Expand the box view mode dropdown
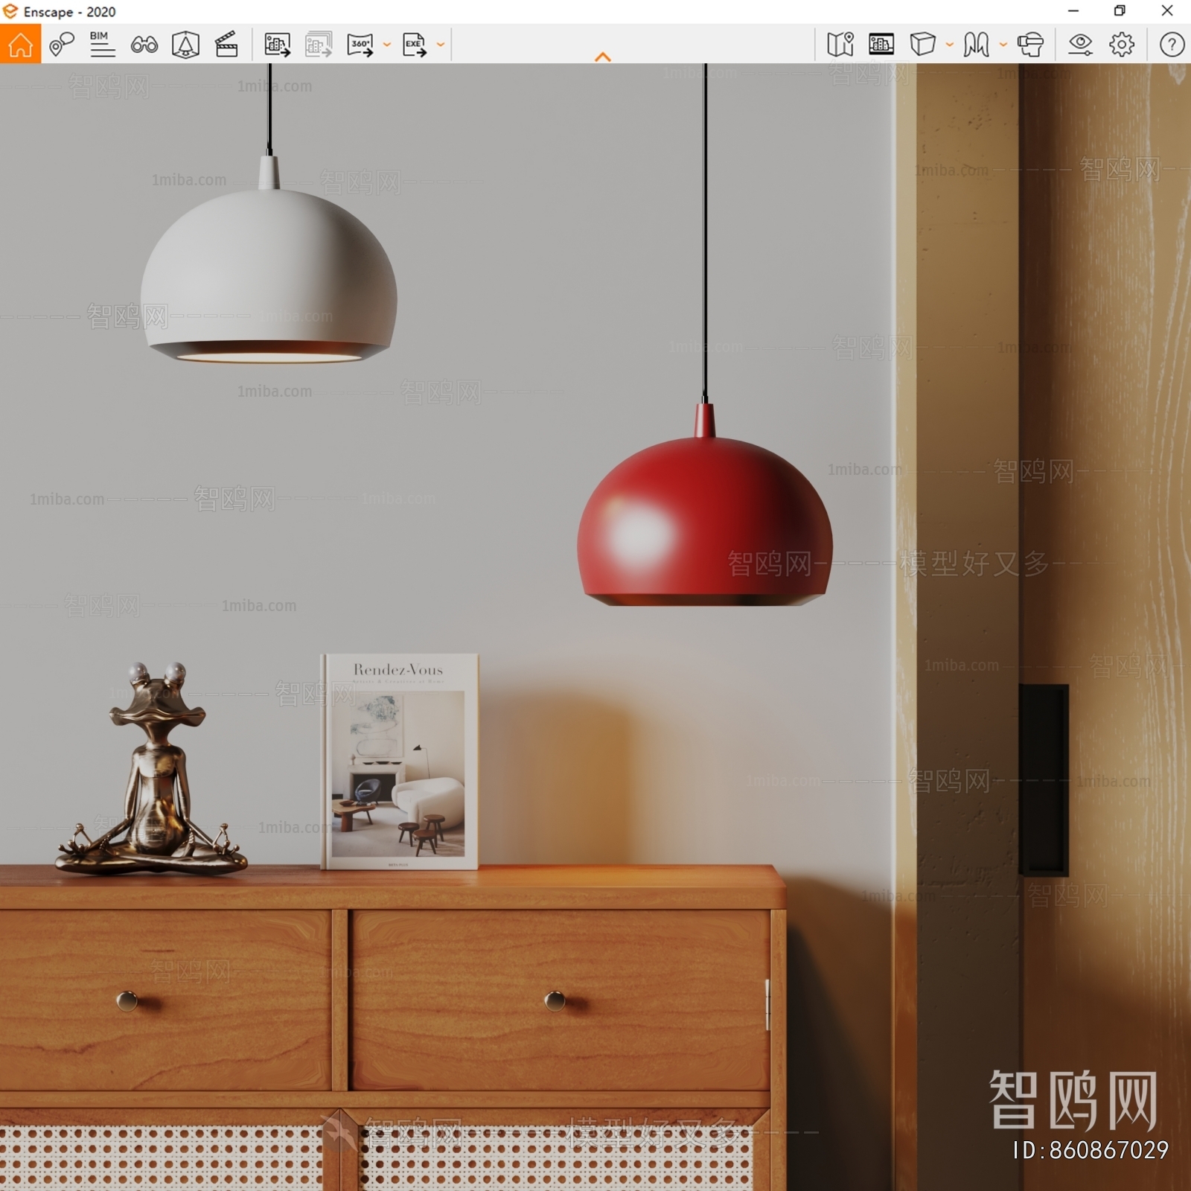1191x1191 pixels. [949, 45]
